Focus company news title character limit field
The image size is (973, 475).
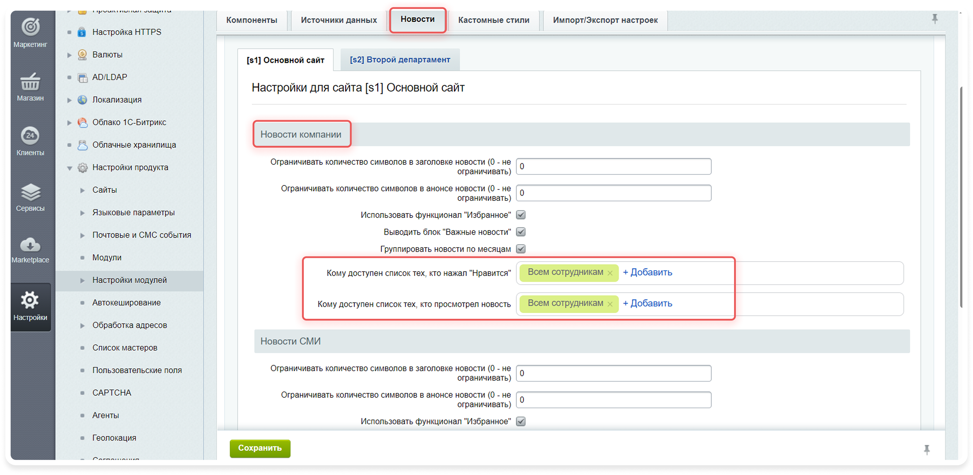pos(613,167)
